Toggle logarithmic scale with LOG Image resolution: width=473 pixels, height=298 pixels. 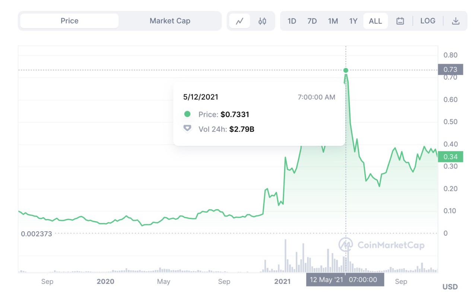pos(428,21)
